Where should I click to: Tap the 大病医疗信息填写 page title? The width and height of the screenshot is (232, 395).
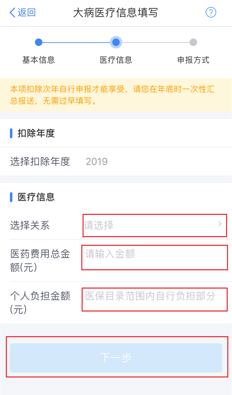(x=116, y=13)
